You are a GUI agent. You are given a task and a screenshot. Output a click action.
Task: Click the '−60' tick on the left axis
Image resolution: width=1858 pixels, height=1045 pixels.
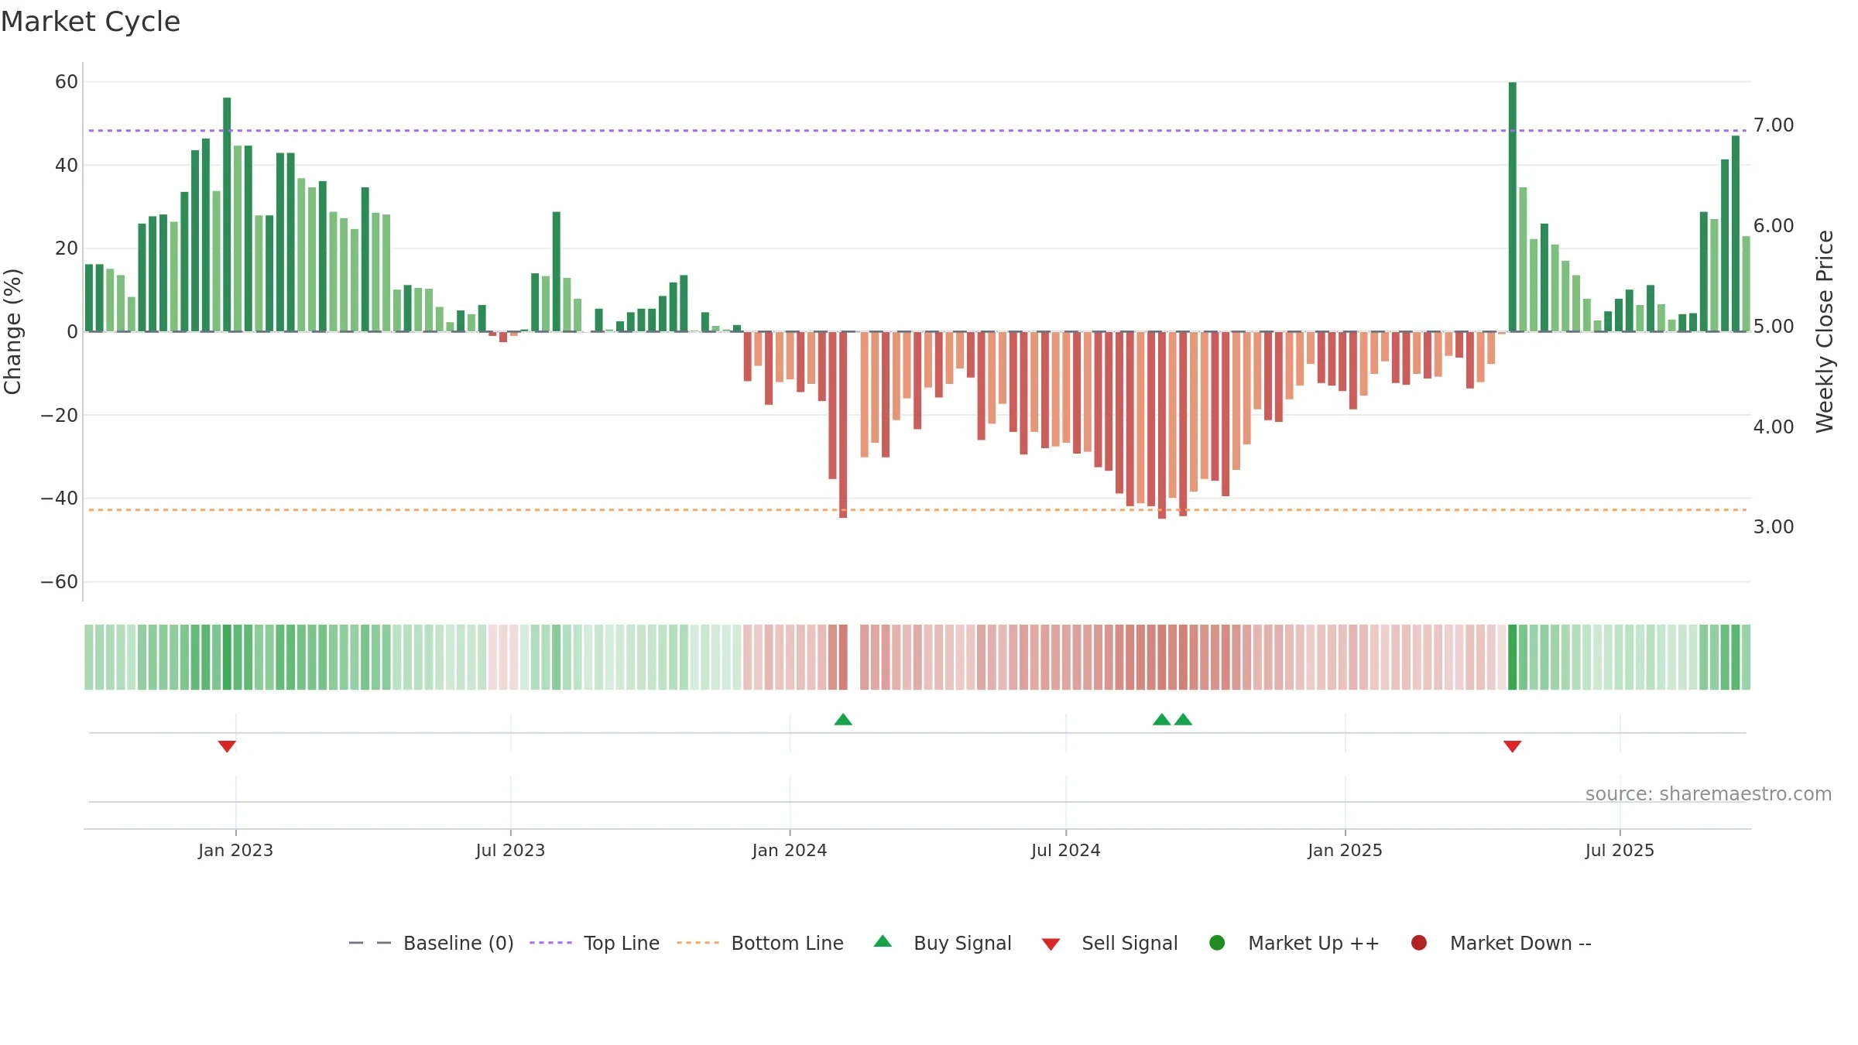(59, 582)
